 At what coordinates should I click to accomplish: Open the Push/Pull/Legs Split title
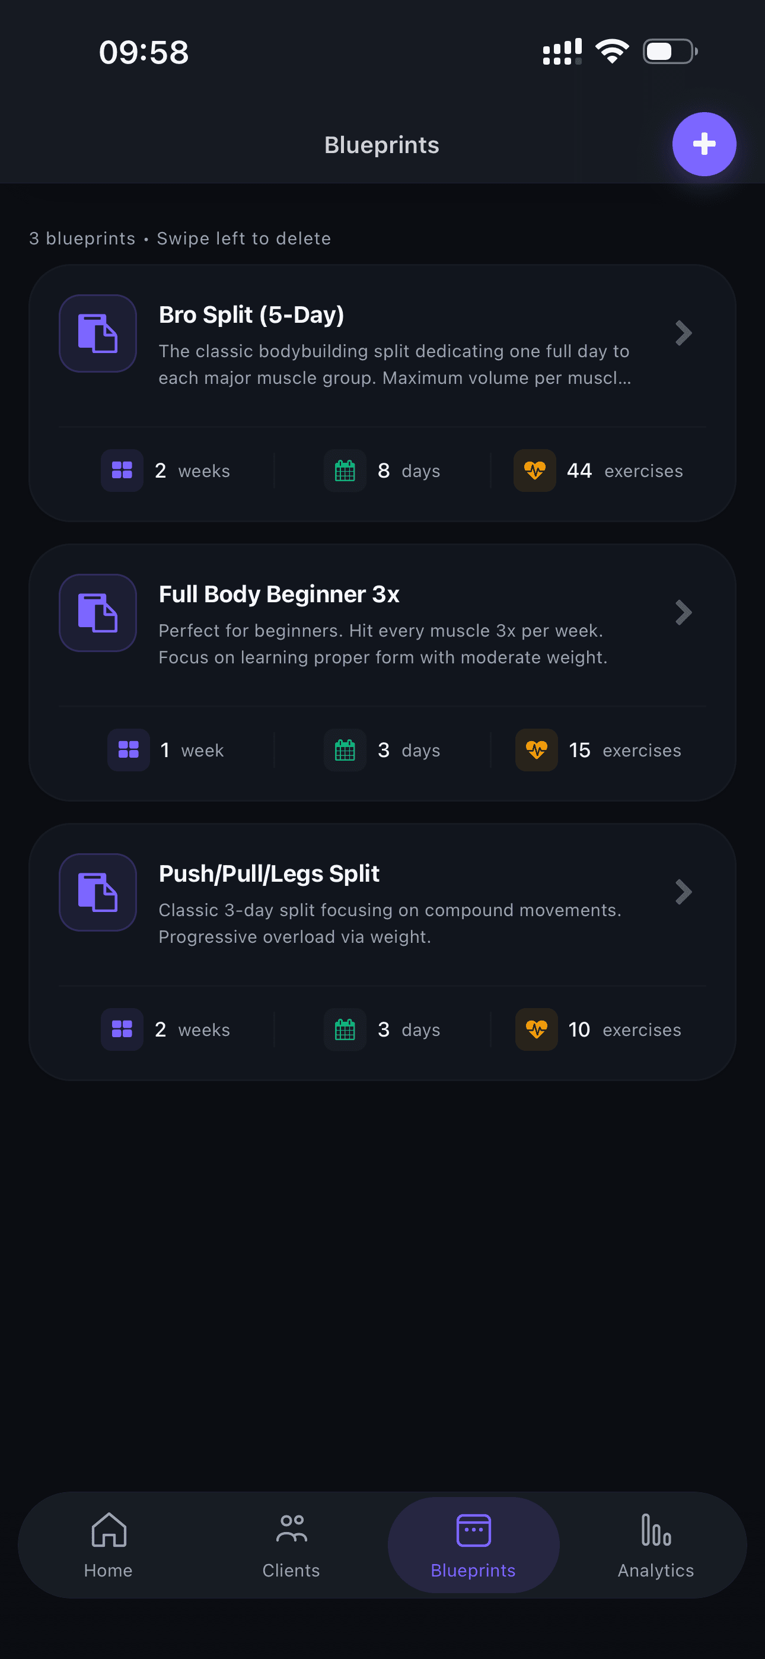tap(269, 874)
